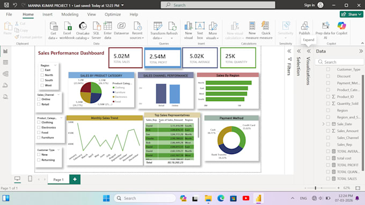Insert a Text box
This screenshot has height=205, width=365.
coord(200,31)
